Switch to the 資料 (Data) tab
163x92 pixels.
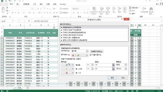coord(41,4)
